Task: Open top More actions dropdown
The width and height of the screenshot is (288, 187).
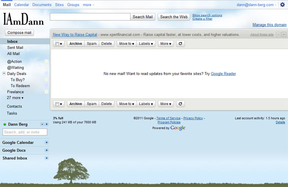Action: point(165,43)
